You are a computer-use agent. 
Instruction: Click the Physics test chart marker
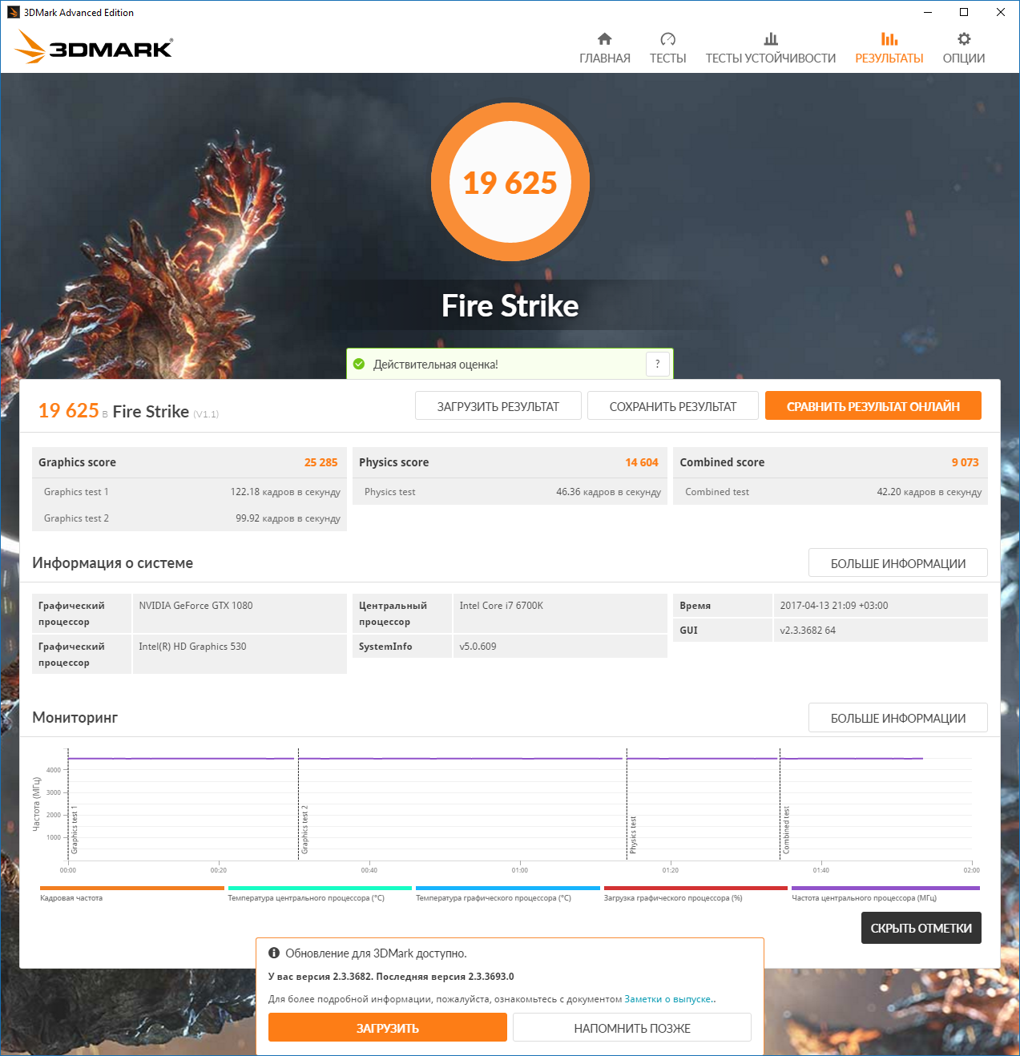(x=633, y=835)
